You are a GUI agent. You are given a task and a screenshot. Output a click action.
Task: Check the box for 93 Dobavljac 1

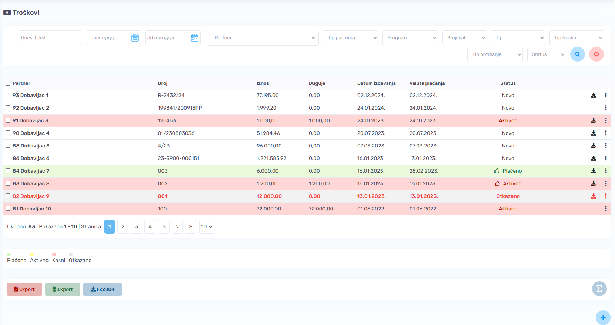(x=8, y=95)
